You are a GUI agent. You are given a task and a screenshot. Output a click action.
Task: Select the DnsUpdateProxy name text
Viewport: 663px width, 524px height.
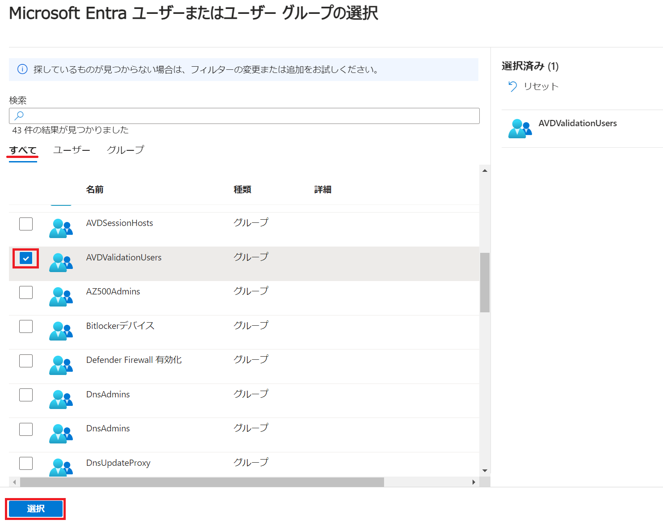click(118, 463)
